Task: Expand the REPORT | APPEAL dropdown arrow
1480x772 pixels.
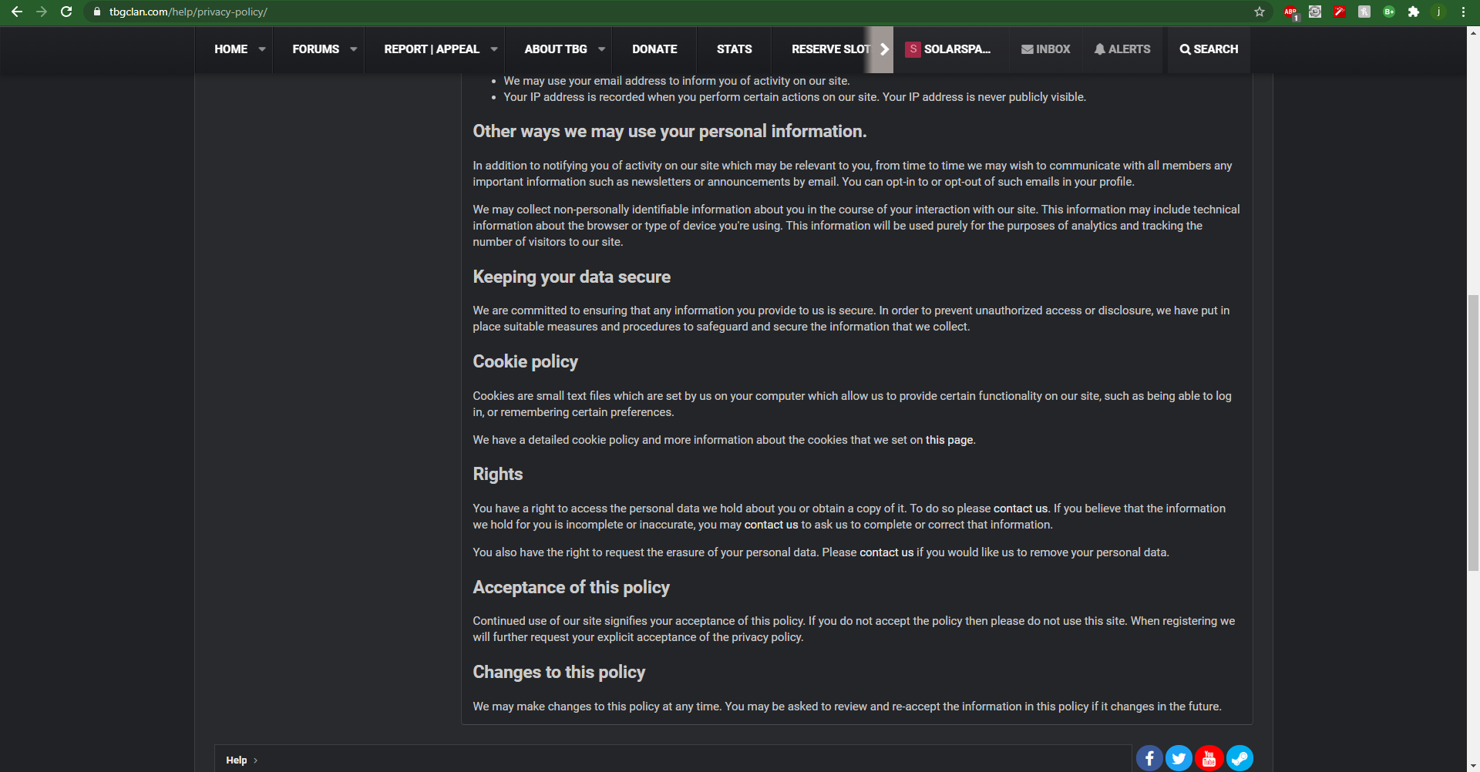Action: click(x=494, y=49)
